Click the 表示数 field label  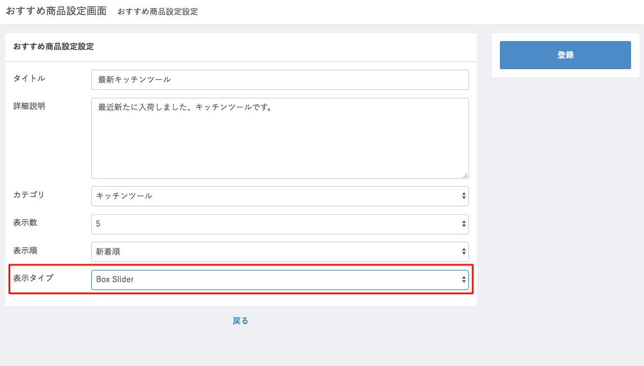[25, 223]
